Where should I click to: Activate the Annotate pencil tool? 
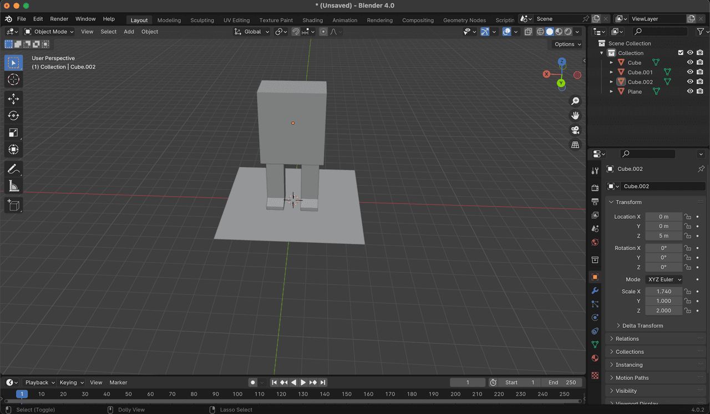[13, 169]
